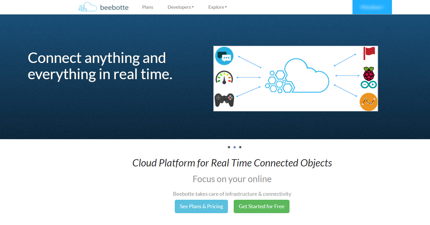
Task: Select the first carousel indicator dot
Action: pos(229,147)
